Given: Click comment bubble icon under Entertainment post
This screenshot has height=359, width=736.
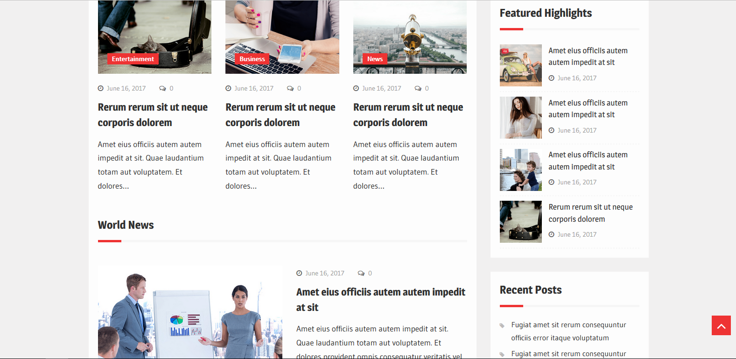Looking at the screenshot, I should pyautogui.click(x=162, y=88).
